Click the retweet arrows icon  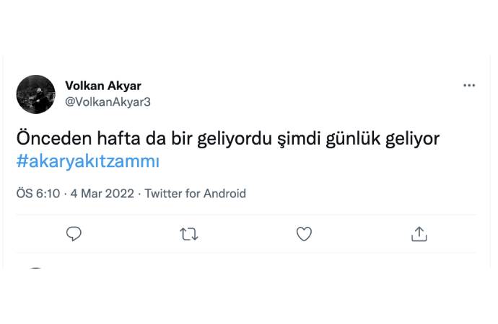pyautogui.click(x=189, y=234)
